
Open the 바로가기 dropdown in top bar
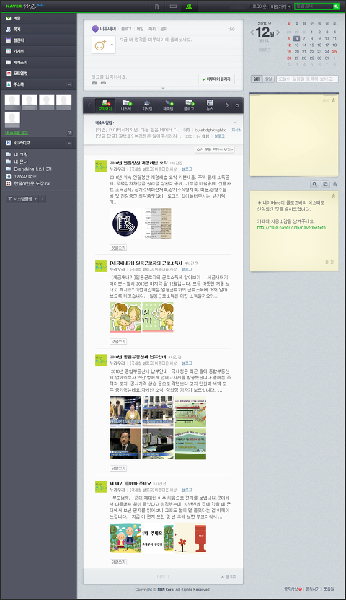[281, 6]
